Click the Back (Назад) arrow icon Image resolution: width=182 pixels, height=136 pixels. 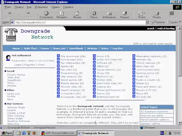[x=10, y=13]
